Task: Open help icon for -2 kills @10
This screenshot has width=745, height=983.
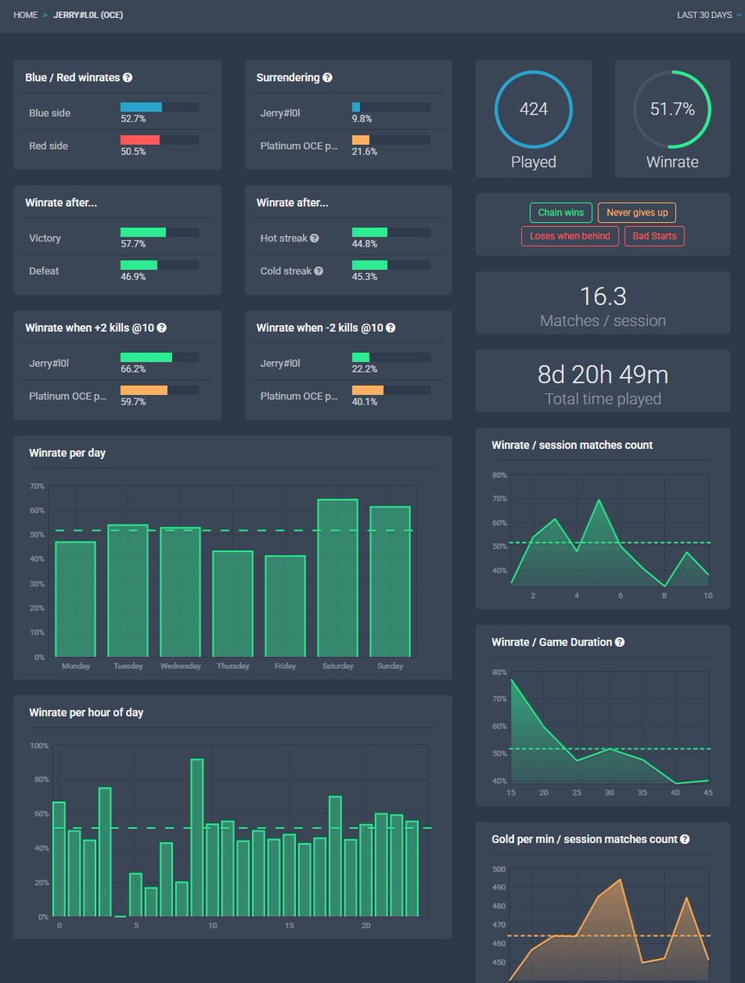Action: click(x=391, y=328)
